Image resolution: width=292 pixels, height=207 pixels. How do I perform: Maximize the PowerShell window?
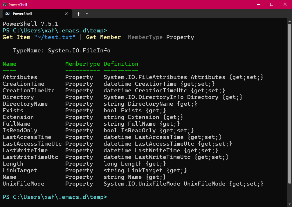(x=272, y=4)
